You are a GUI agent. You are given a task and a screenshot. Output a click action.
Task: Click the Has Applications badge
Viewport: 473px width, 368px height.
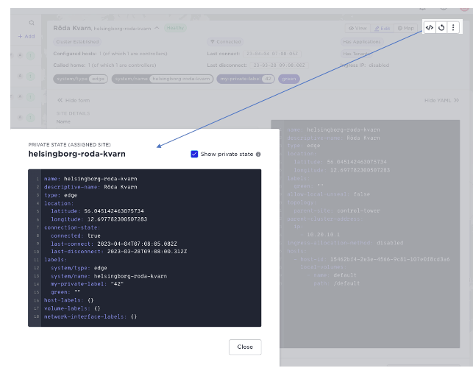pos(362,42)
